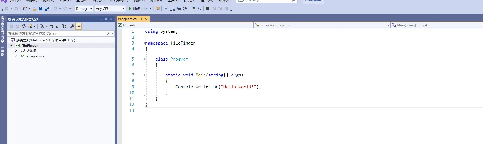Expand the Program.cs tree node
483x144 pixels.
point(16,56)
